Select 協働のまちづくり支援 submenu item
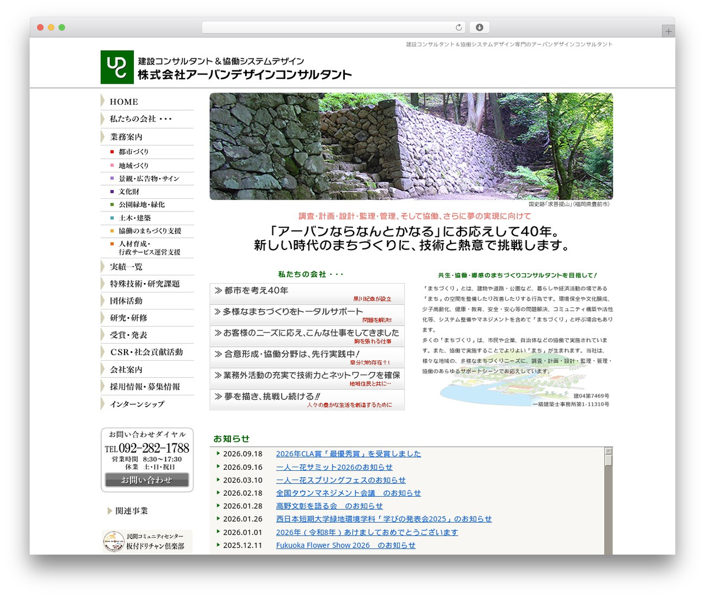 tap(147, 231)
